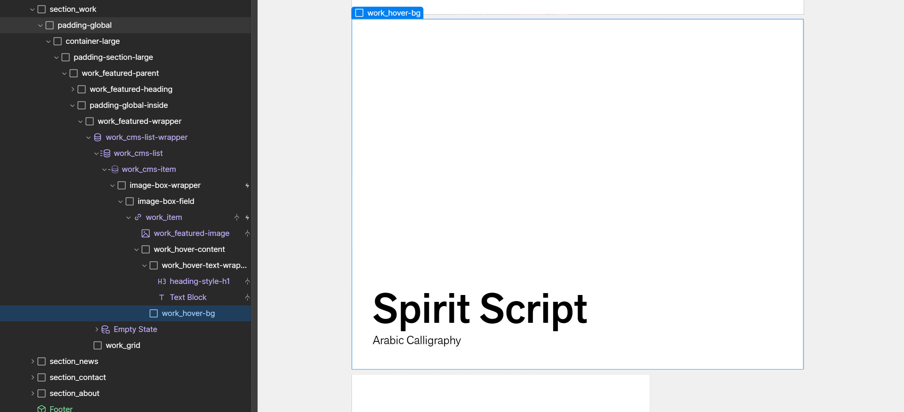Image resolution: width=904 pixels, height=412 pixels.
Task: Collapse work_hover-content chevron
Action: point(136,249)
